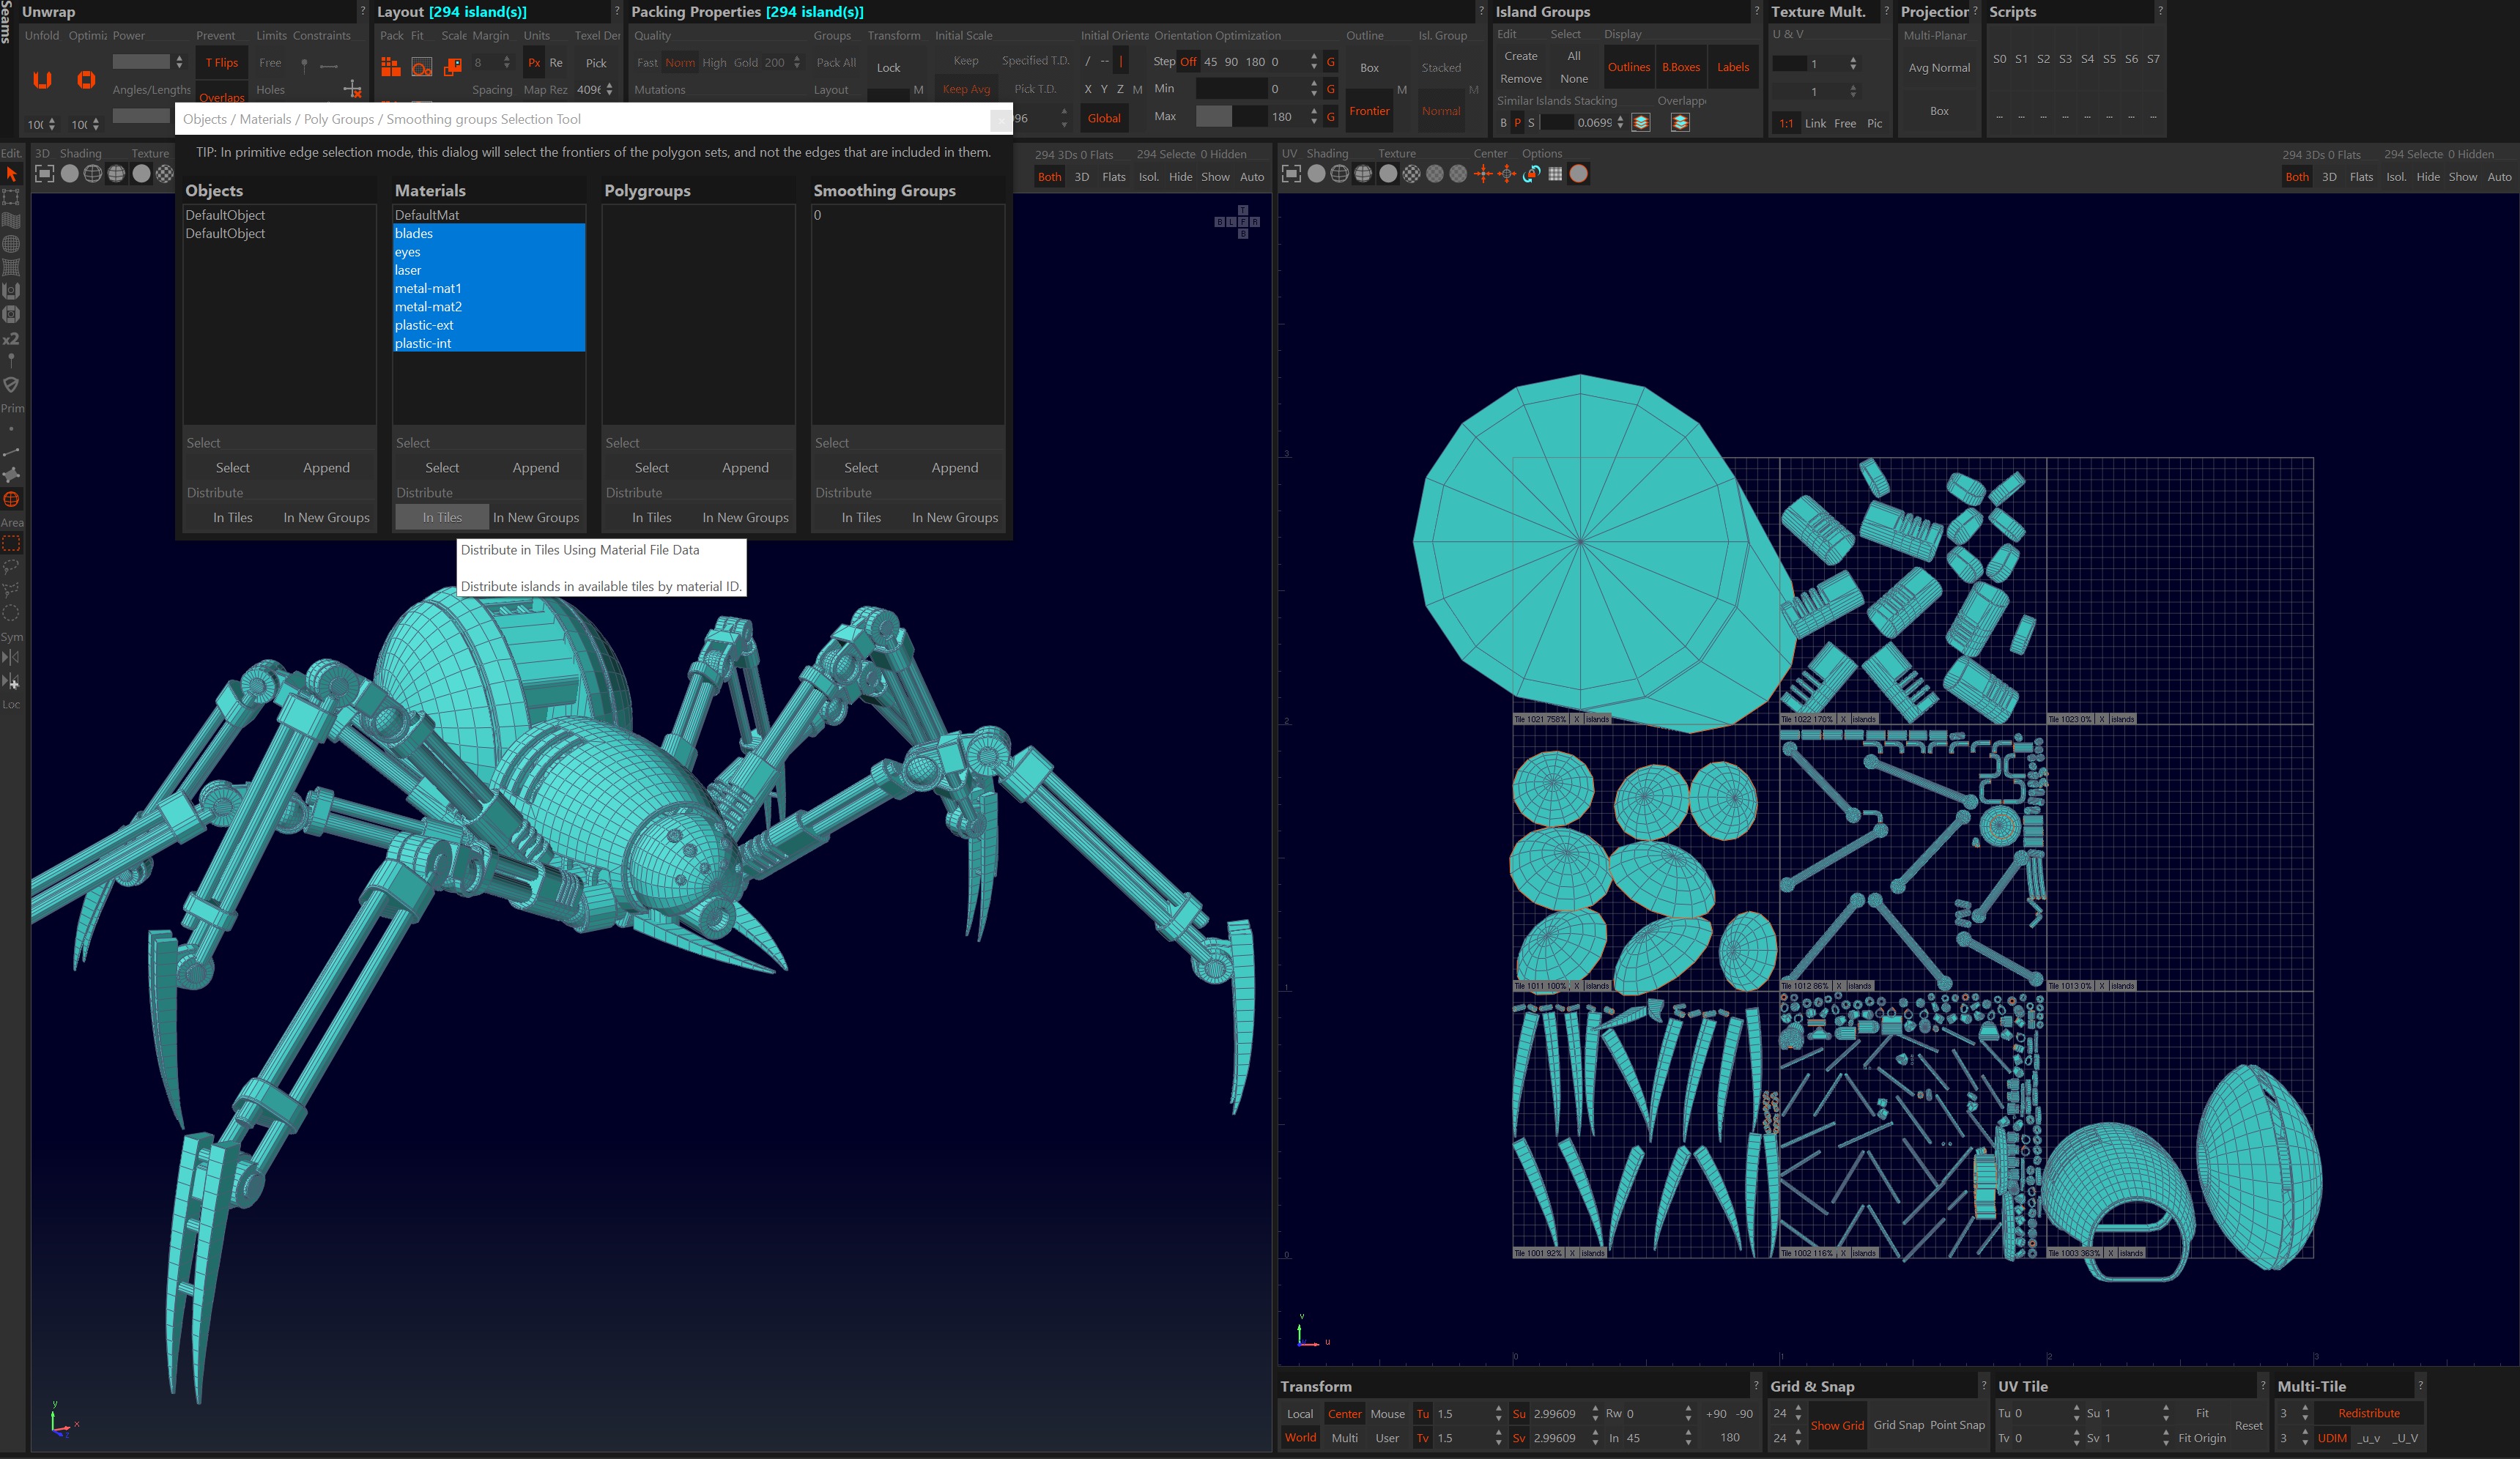Select Hide in UV viewport display tabs
The width and height of the screenshot is (2520, 1459).
click(2428, 177)
